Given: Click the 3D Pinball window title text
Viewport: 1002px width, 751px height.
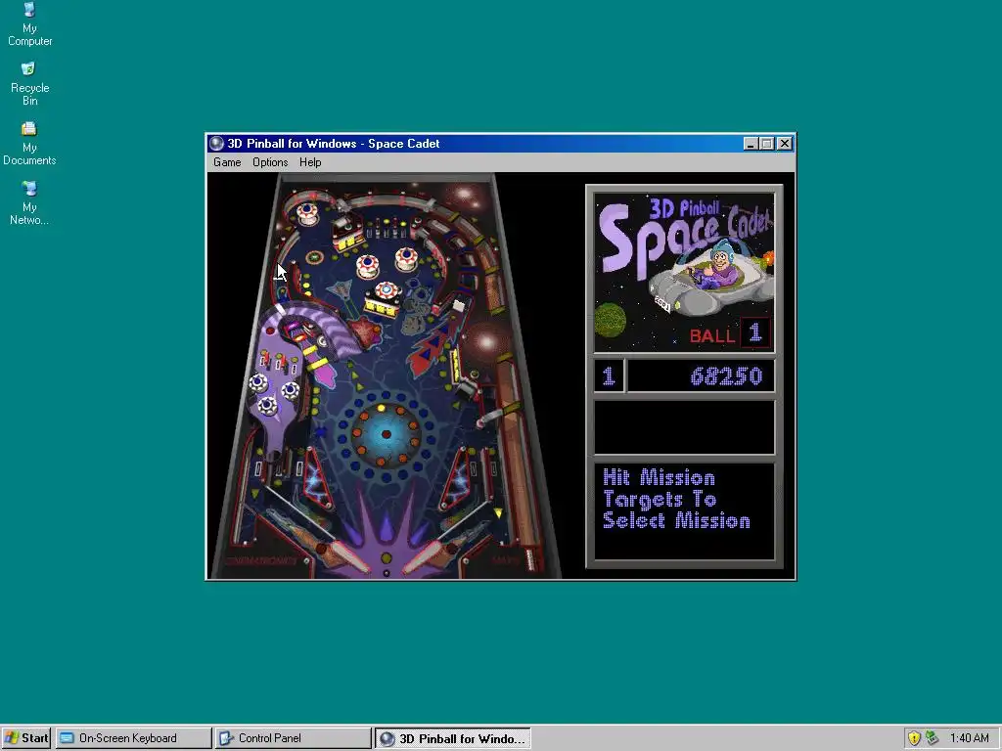Looking at the screenshot, I should point(333,144).
